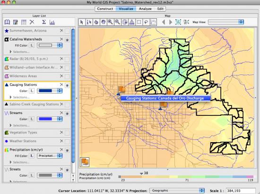
Task: Click Streams blue color swatch
Action: click(45, 119)
